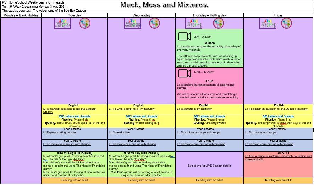Screen dimensions: 314x185
Task: Click Thursday's Wake up Shake up icon
Action: pyautogui.click(x=194, y=23)
